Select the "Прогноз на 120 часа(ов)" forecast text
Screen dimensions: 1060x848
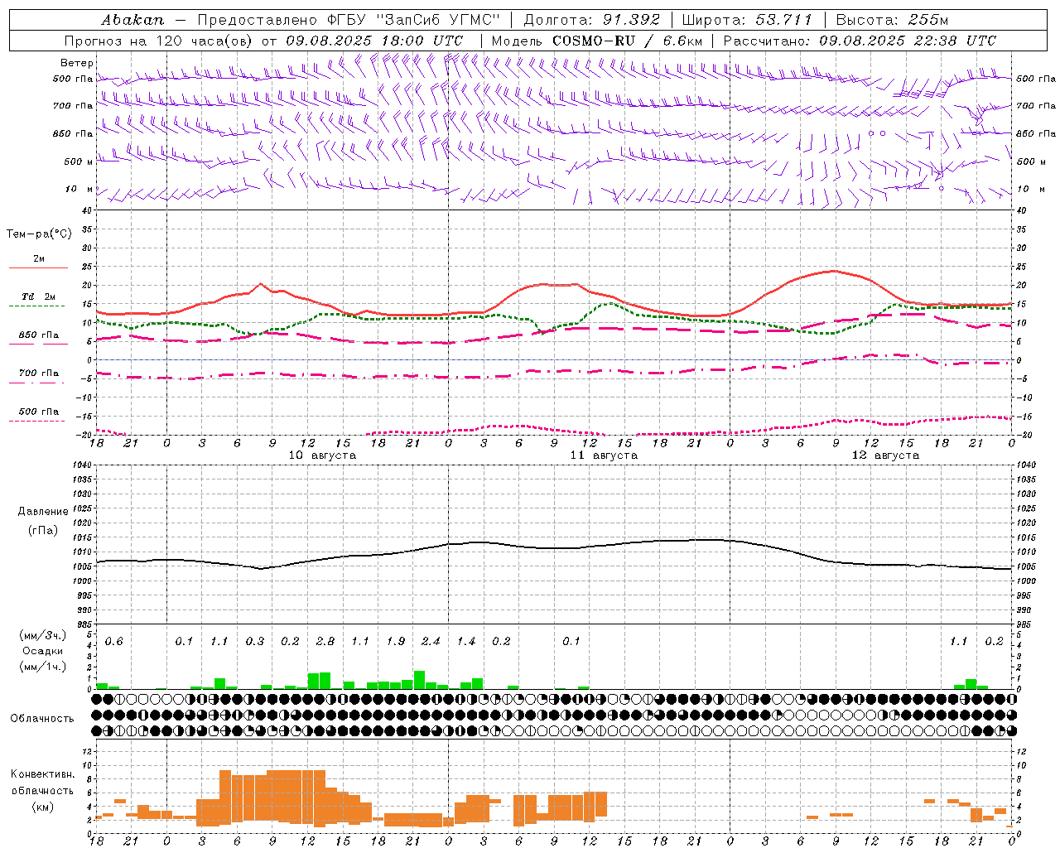pos(160,41)
